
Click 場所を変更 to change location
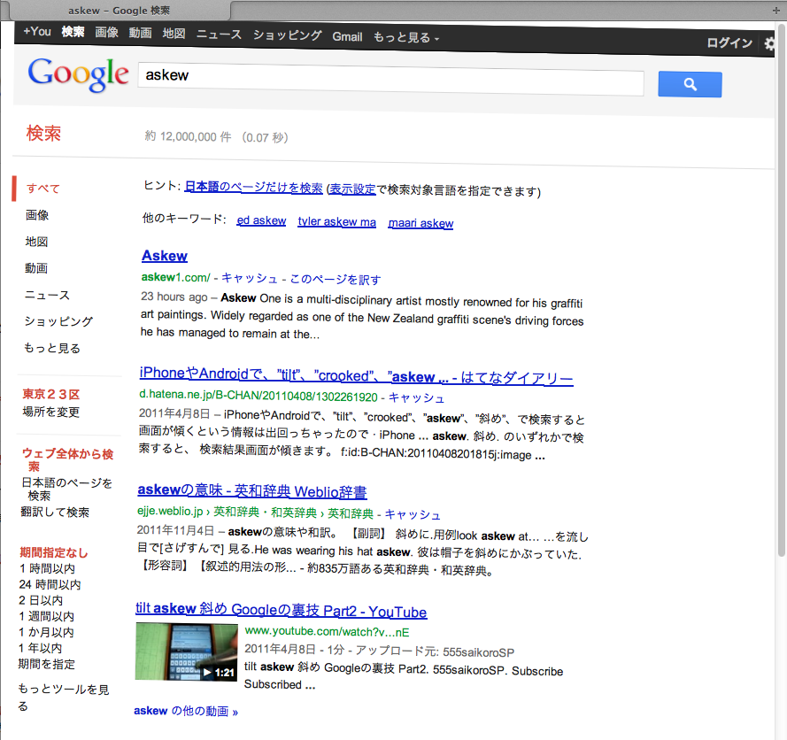[51, 412]
